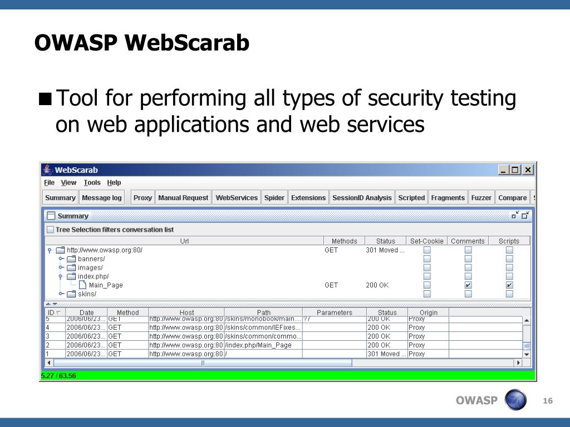
Task: Expand the images/ tree node
Action: point(61,267)
